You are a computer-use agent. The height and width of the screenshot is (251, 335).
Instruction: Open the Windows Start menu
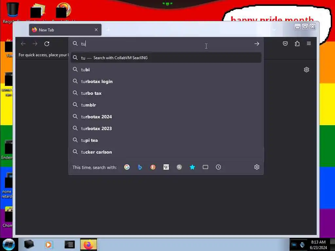pyautogui.click(x=9, y=244)
